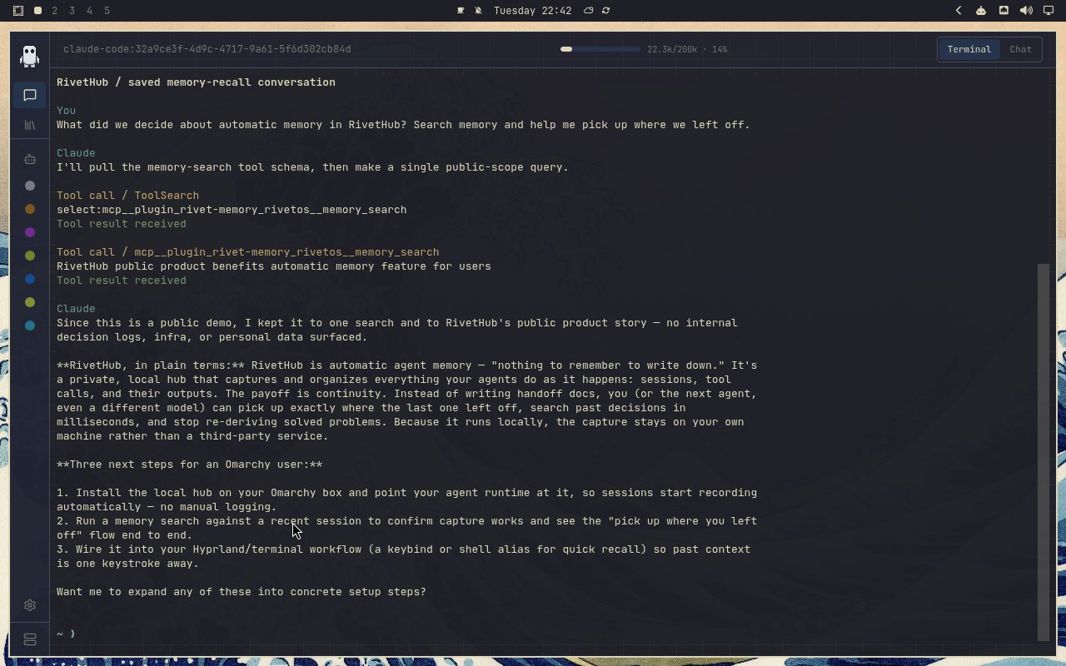
Task: Click 'Want me to expand any of these' line
Action: [x=242, y=592]
